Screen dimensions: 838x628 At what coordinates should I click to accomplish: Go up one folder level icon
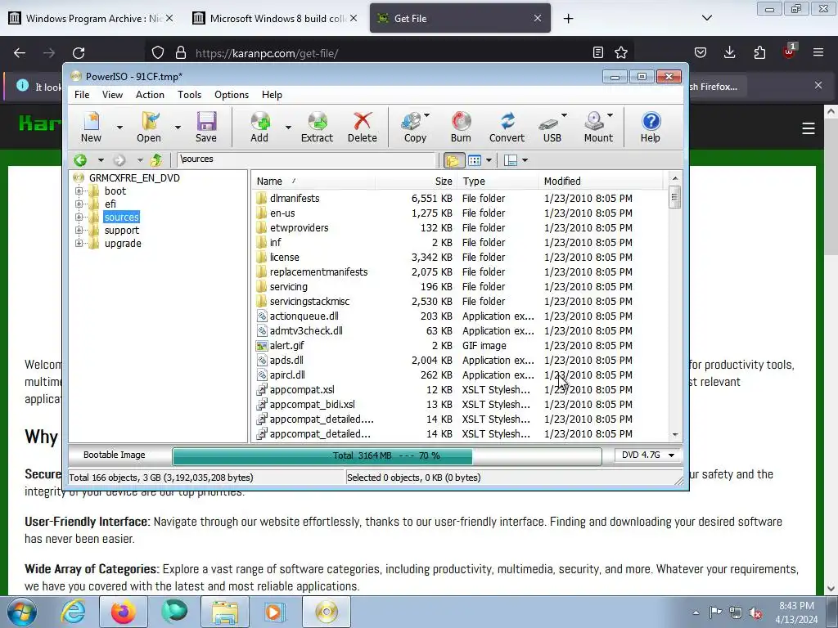pos(156,159)
